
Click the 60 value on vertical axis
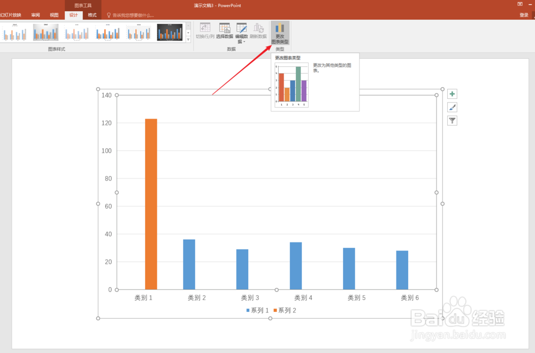108,206
